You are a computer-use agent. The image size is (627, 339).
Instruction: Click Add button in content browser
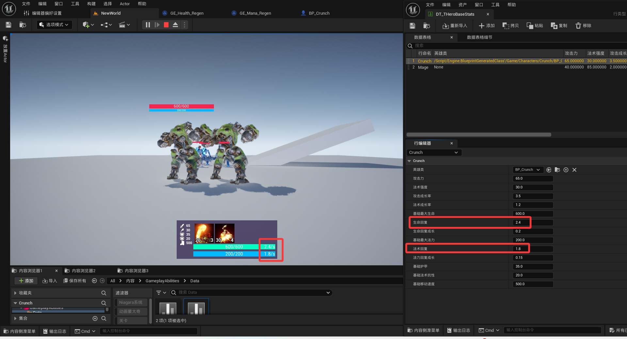click(x=26, y=281)
